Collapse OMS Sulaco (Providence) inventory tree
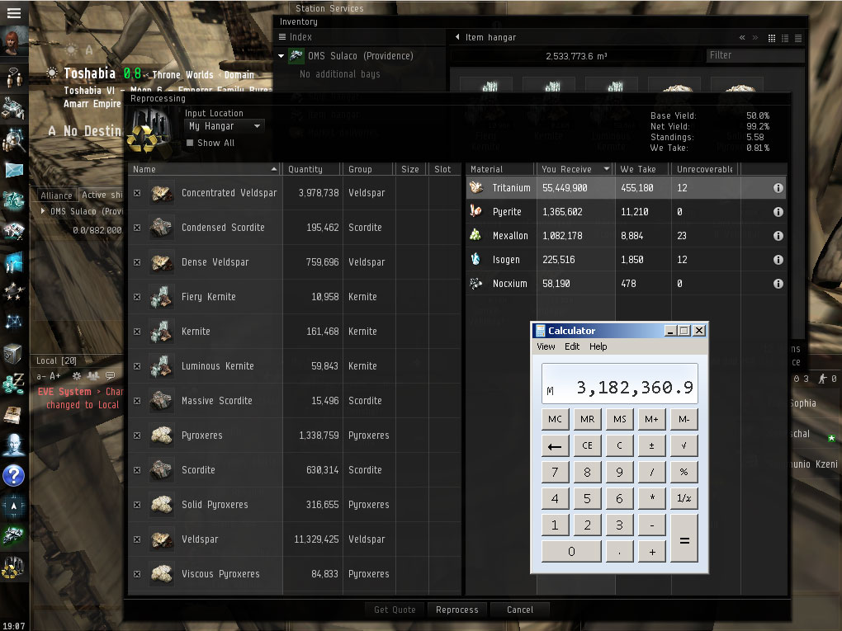 281,56
